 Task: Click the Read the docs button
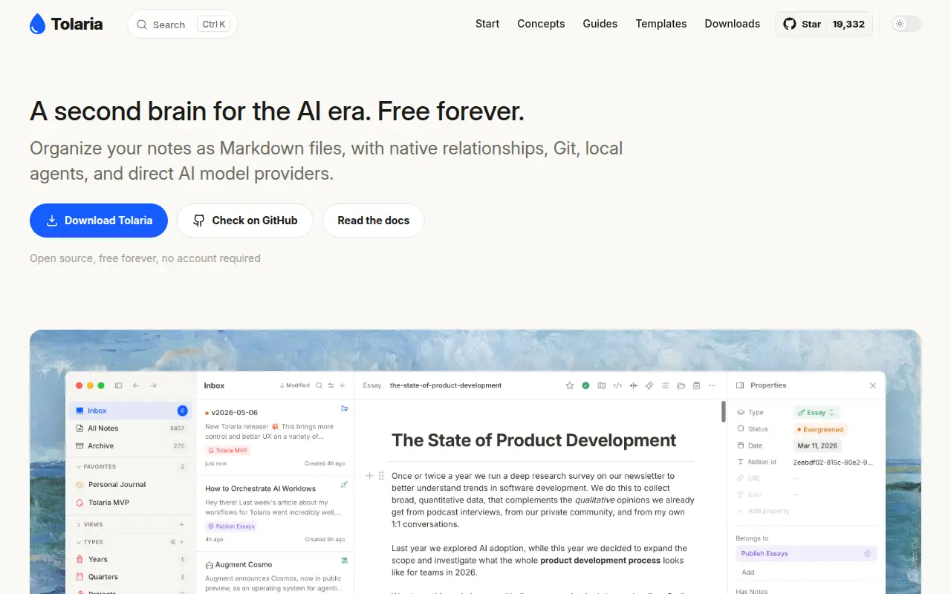tap(374, 221)
